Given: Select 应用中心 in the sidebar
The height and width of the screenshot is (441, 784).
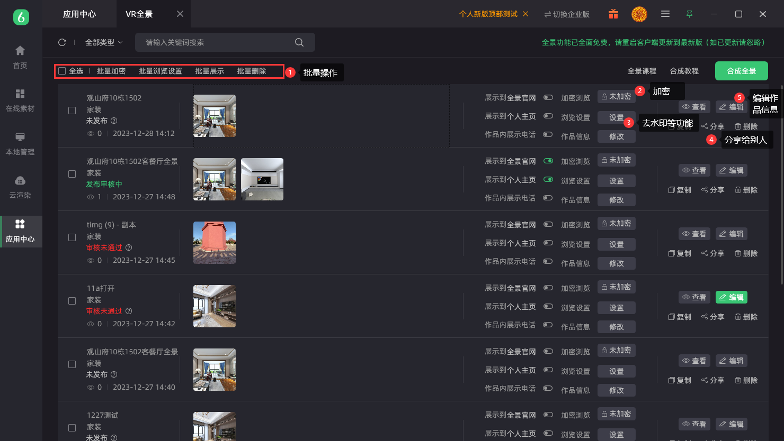Looking at the screenshot, I should coord(20,231).
